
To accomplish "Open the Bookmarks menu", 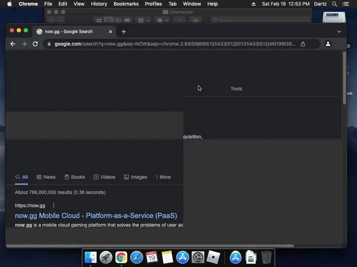I will pos(126,4).
